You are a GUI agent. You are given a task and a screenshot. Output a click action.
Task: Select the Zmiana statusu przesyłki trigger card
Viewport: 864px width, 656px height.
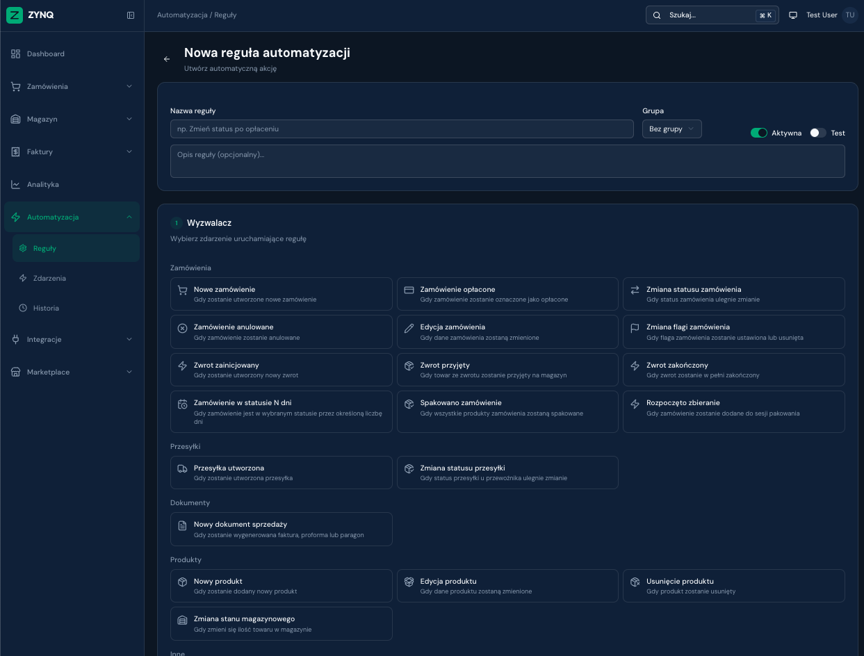pyautogui.click(x=507, y=473)
